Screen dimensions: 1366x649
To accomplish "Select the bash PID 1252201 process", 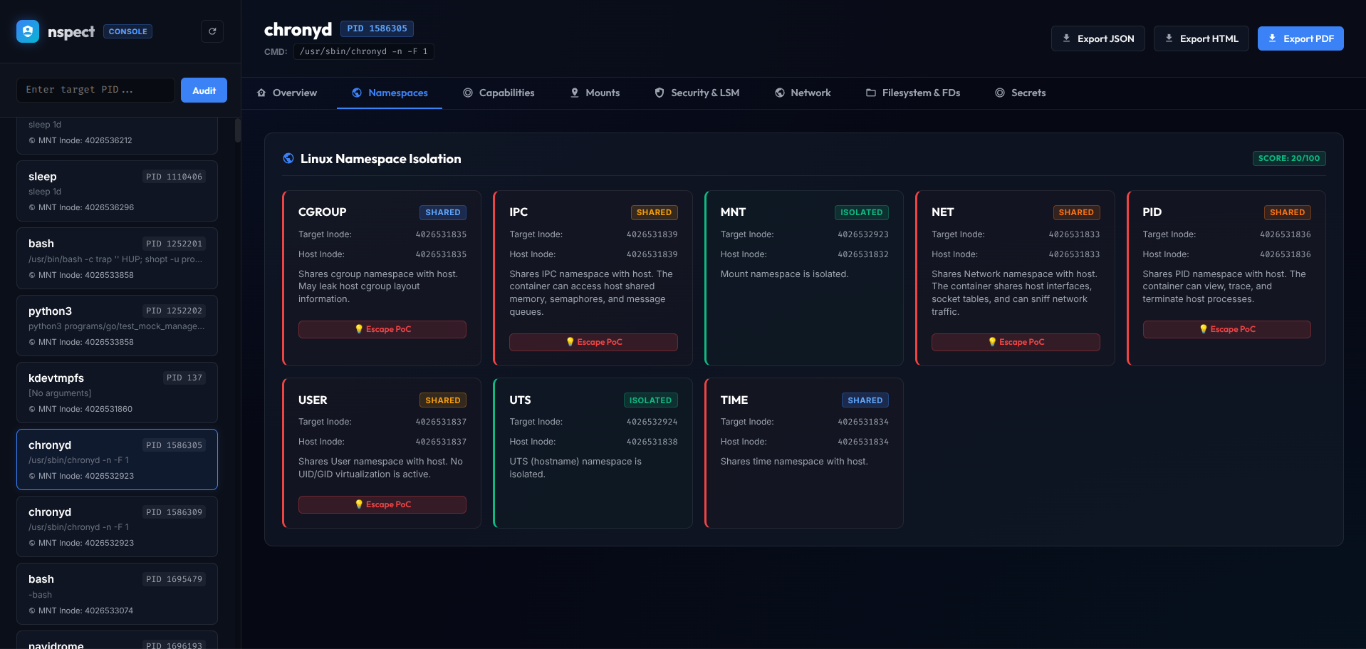I will (x=117, y=258).
